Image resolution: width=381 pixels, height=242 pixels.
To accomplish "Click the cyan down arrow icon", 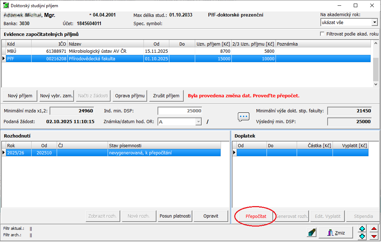I will [362, 236].
